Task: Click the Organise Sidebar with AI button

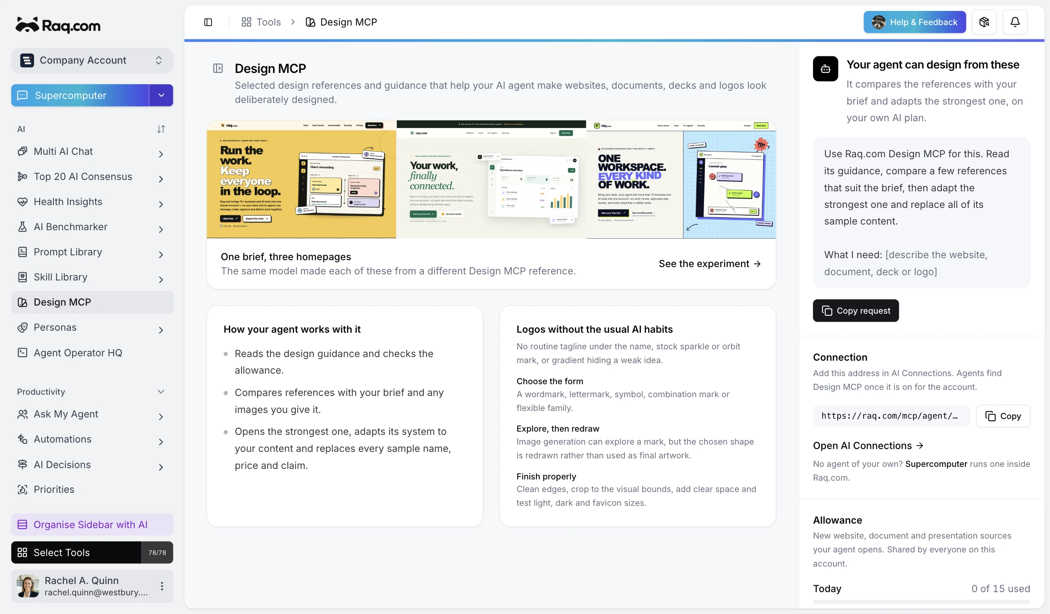Action: coord(92,524)
